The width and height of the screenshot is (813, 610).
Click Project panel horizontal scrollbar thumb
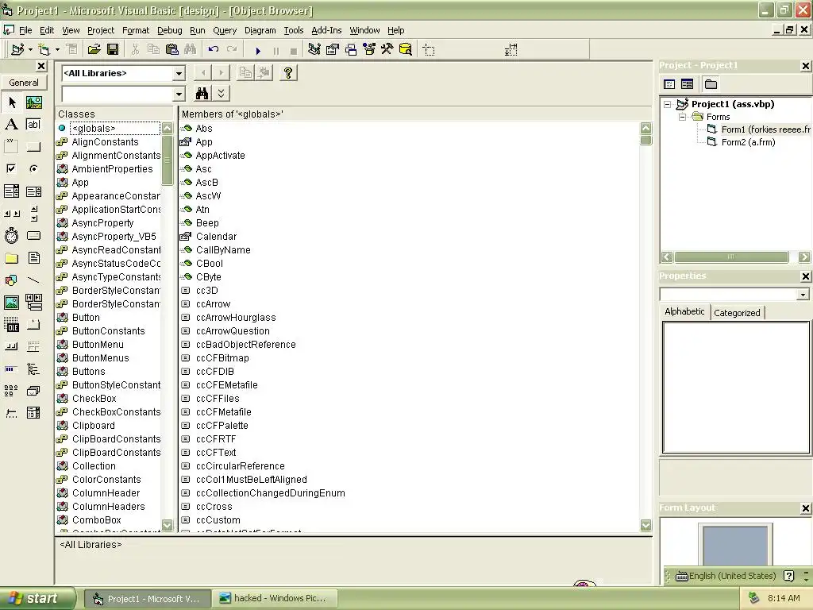click(x=731, y=257)
